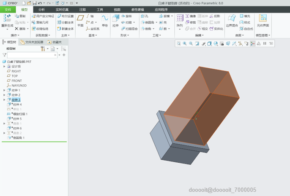Expand the 设计项 tree node
The image size is (290, 196).
[4, 67]
